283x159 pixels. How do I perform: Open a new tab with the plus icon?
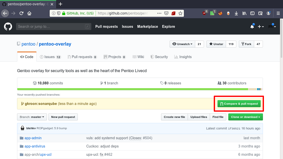pyautogui.click(x=60, y=4)
